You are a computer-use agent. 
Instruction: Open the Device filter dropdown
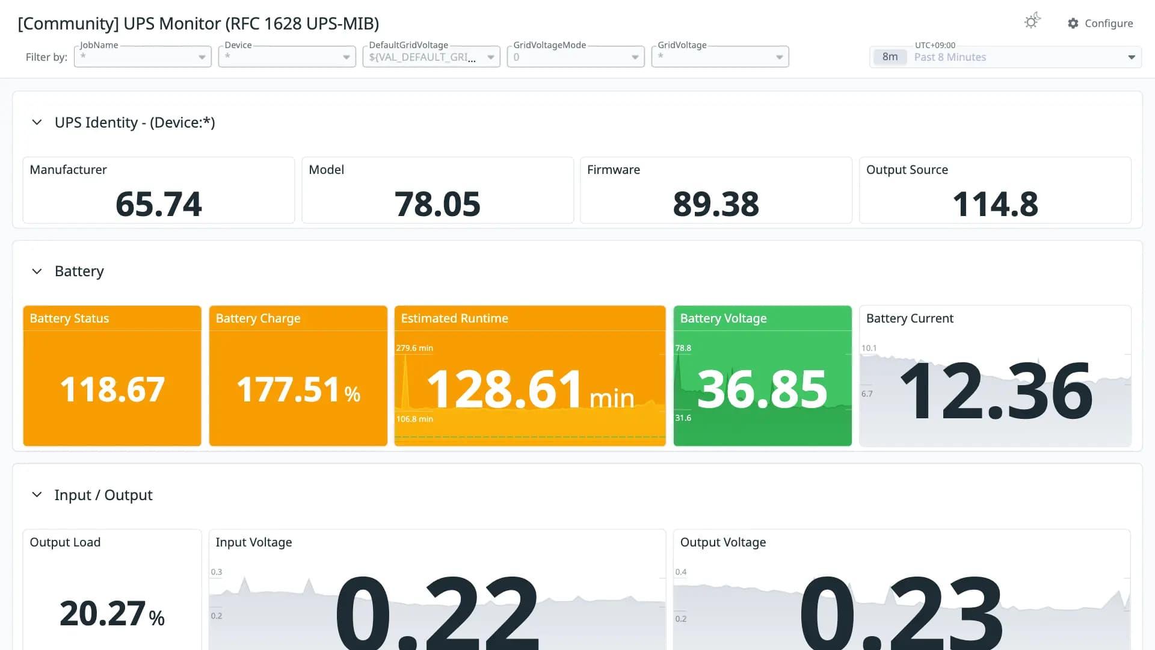(x=287, y=57)
